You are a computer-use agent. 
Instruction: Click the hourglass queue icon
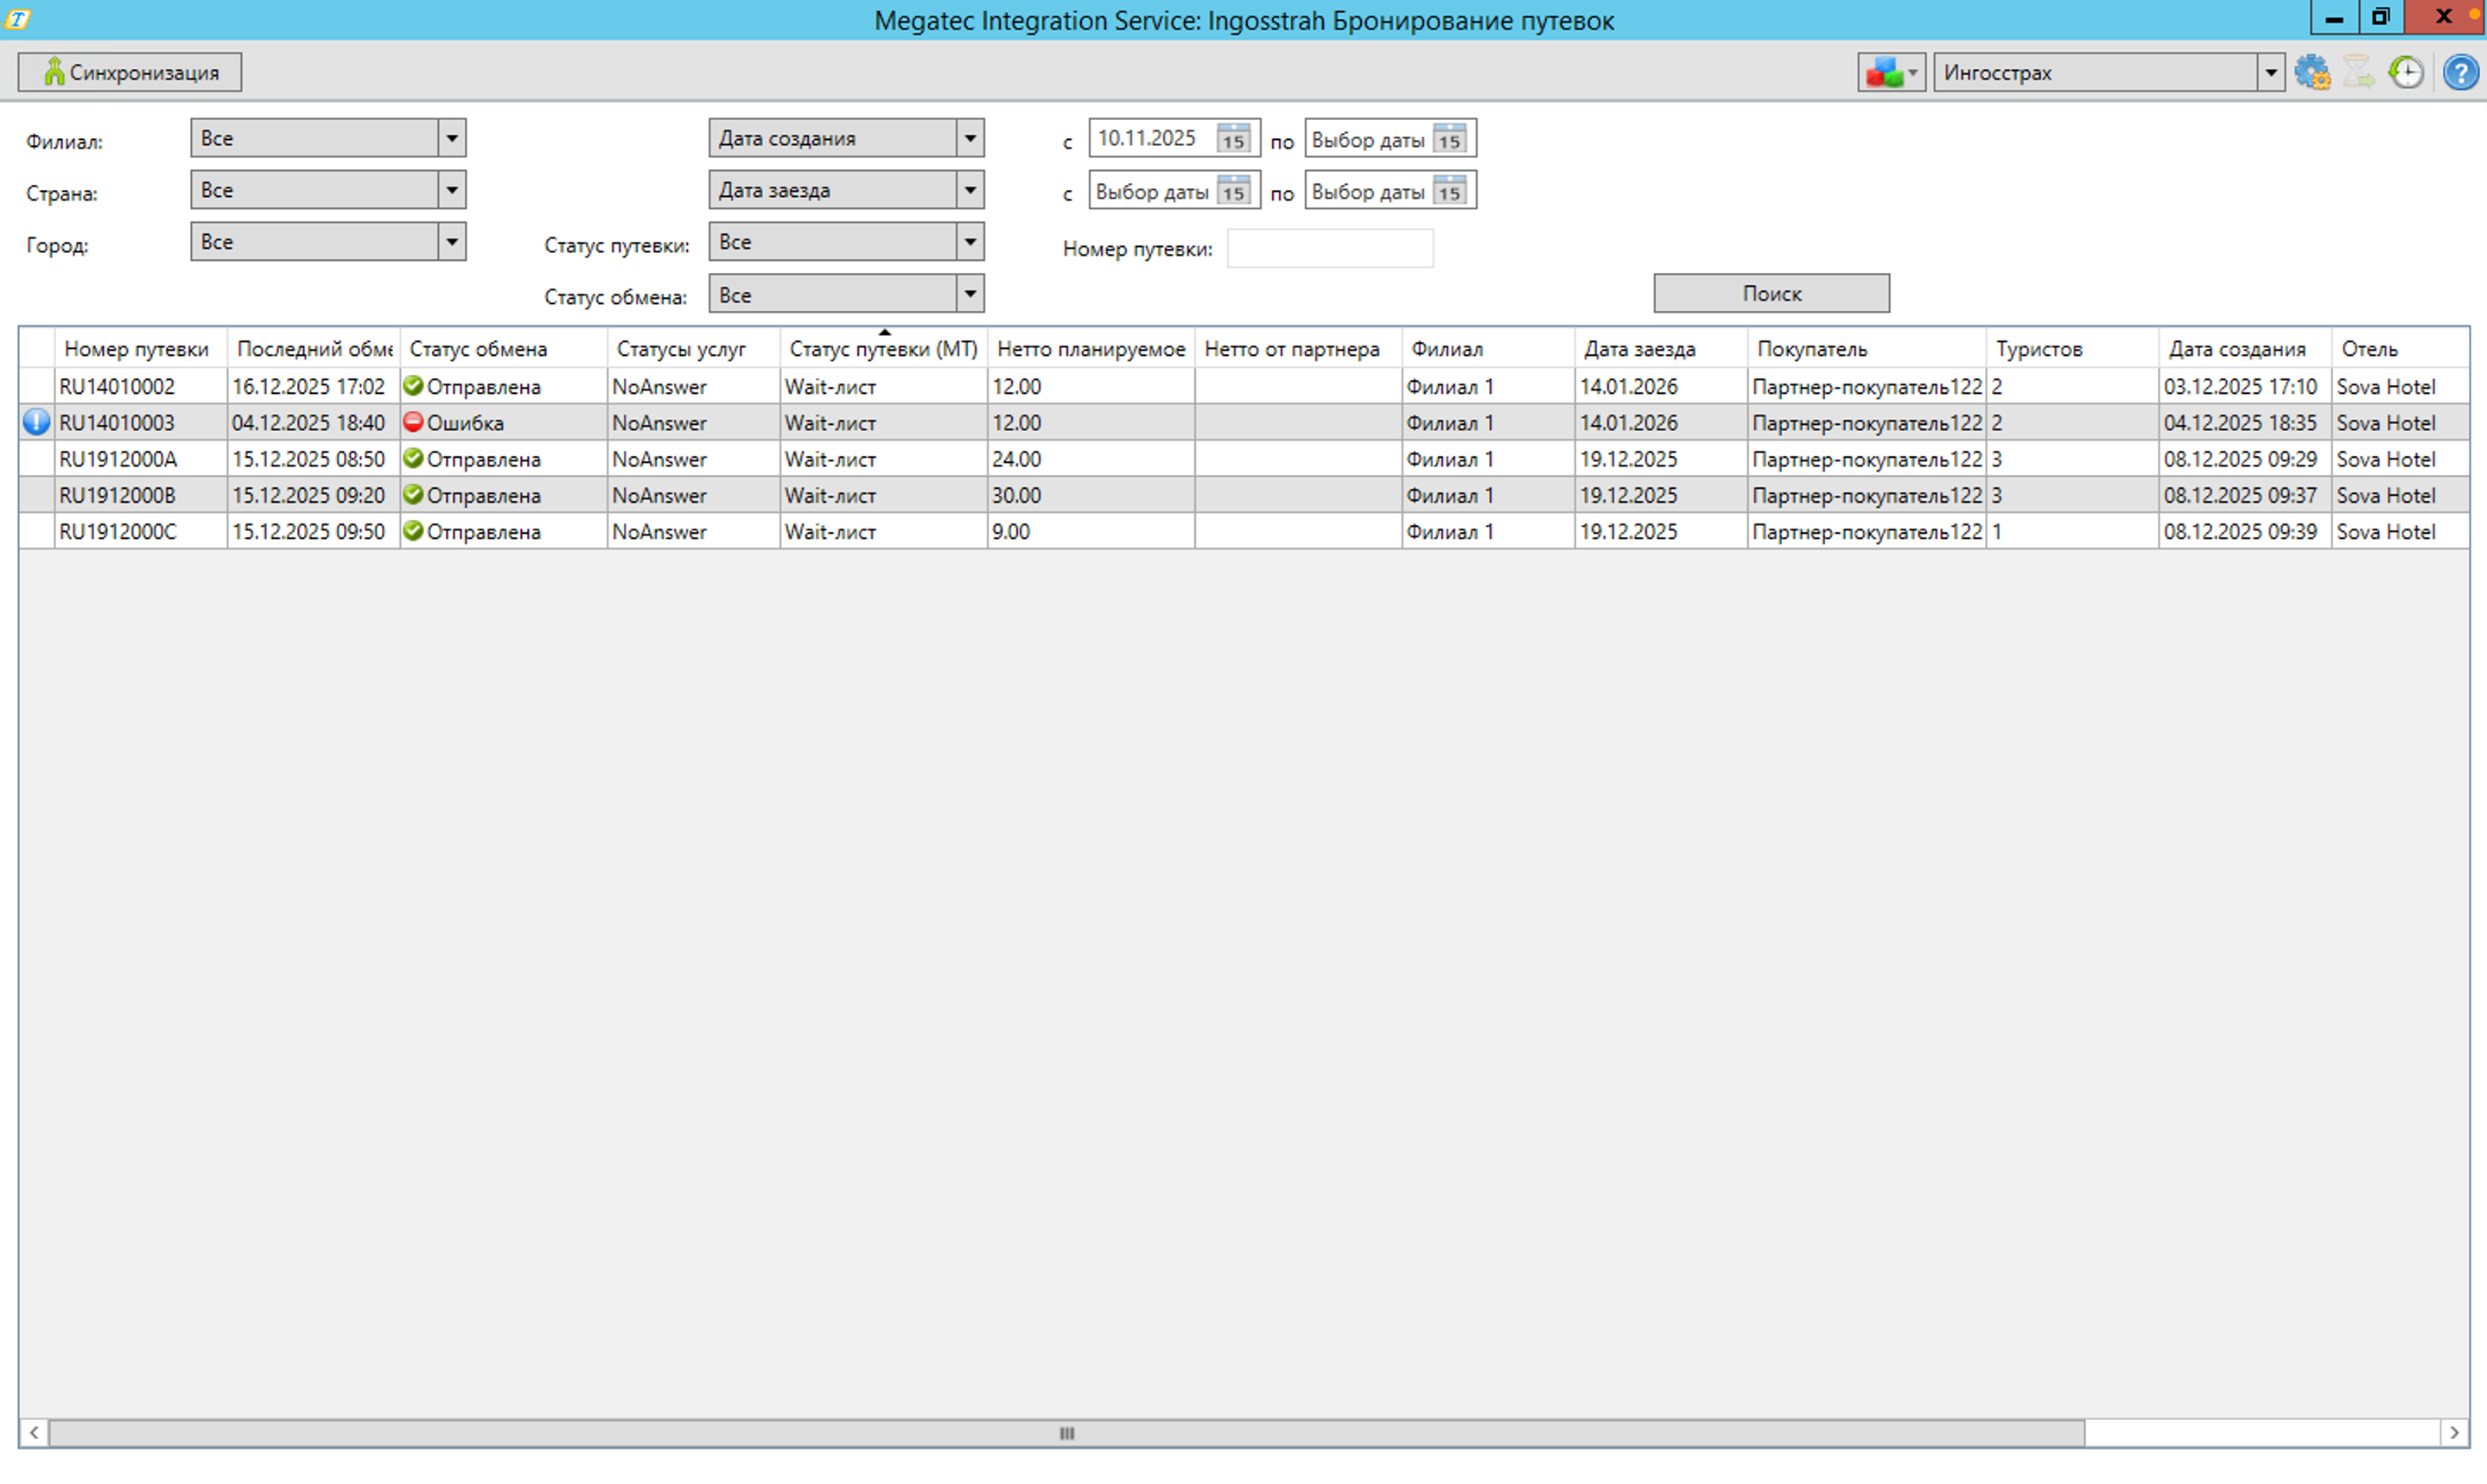(x=2358, y=73)
